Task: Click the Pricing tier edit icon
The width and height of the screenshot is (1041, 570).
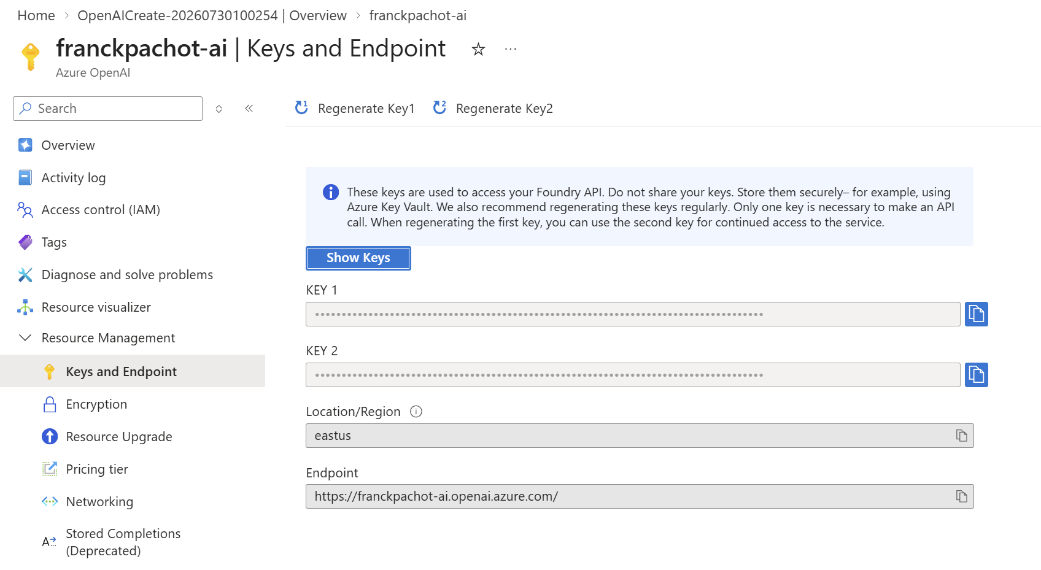Action: 50,469
